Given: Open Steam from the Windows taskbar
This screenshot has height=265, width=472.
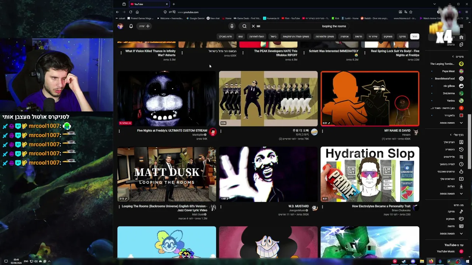Looking at the screenshot, I should (404, 261).
